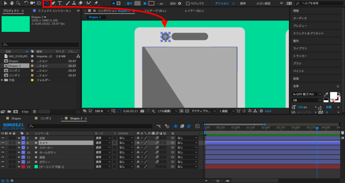Viewport: 345px width, 183px height.
Task: Take a snapshot with the camera icon
Action: click(143, 111)
